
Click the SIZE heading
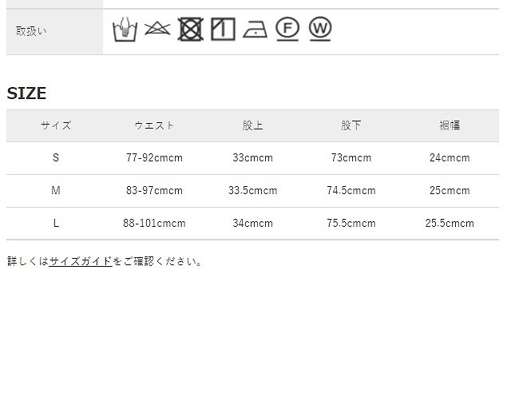tap(26, 93)
